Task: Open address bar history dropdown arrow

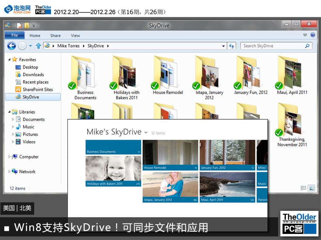Action: click(223, 46)
